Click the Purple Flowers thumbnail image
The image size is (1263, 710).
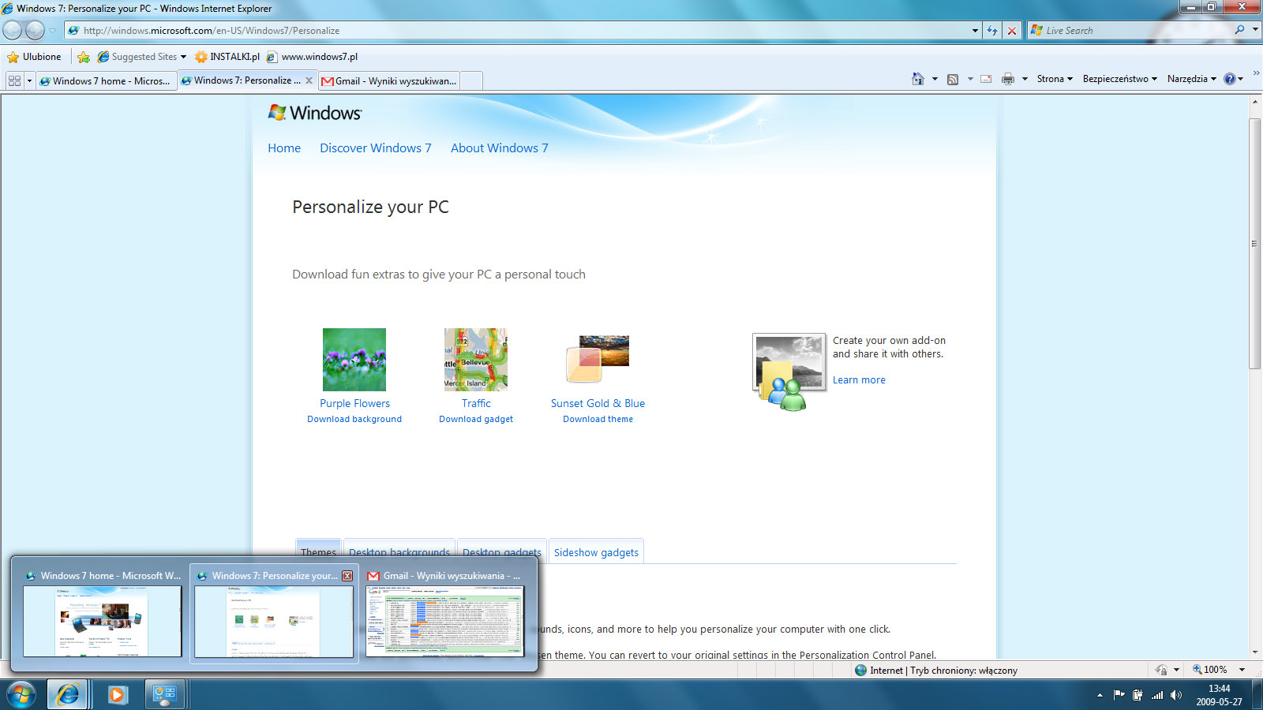354,360
